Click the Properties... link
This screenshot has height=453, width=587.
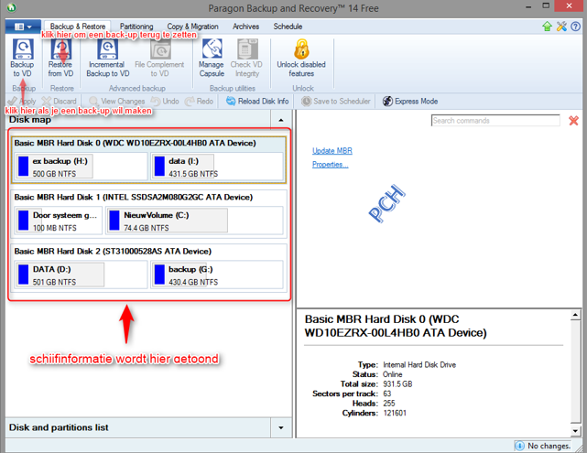(330, 165)
